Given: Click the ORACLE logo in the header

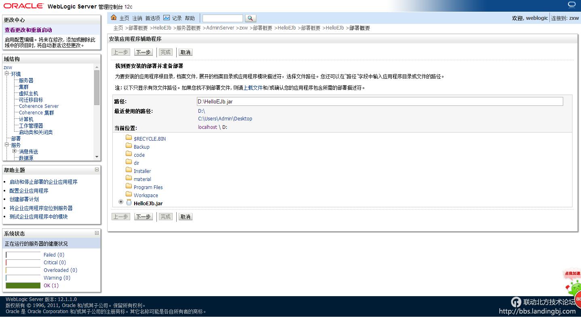Looking at the screenshot, I should click(x=24, y=6).
